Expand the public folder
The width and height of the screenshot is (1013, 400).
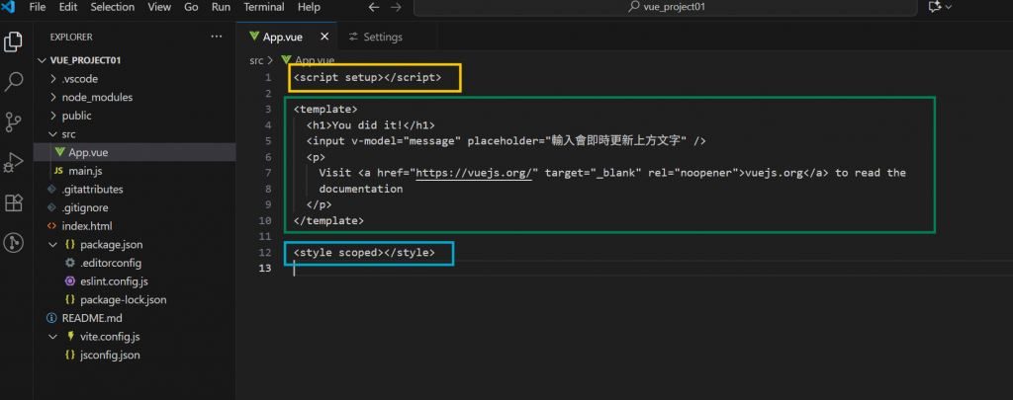[x=54, y=117]
